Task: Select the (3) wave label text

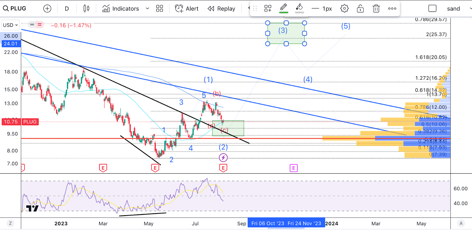Action: pos(283,30)
